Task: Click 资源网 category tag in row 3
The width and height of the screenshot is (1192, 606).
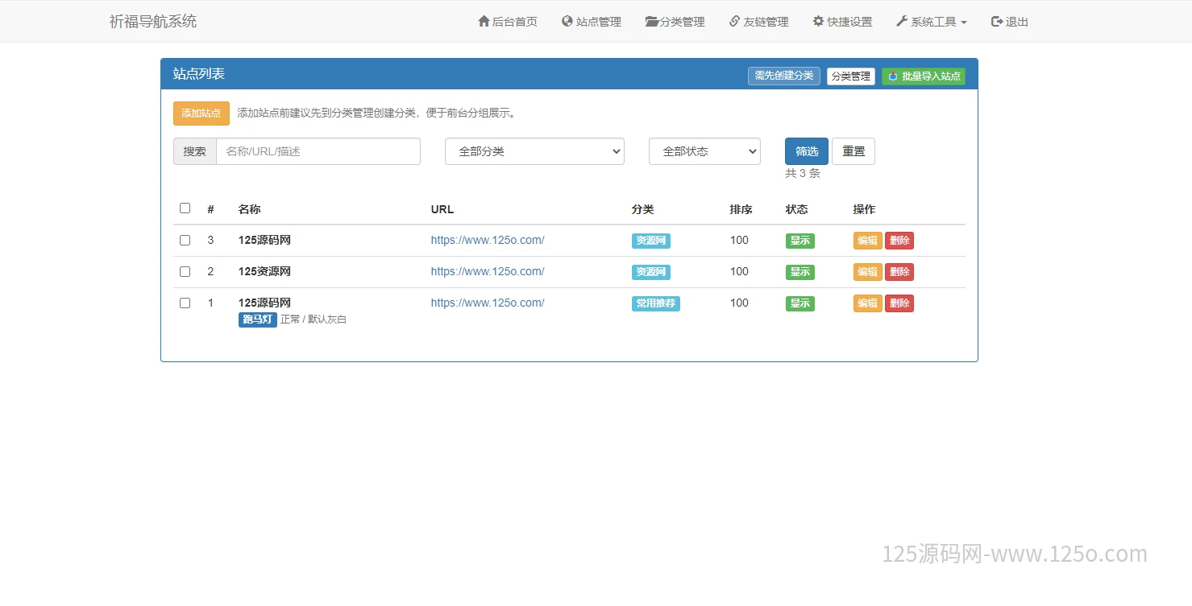Action: [x=651, y=241]
